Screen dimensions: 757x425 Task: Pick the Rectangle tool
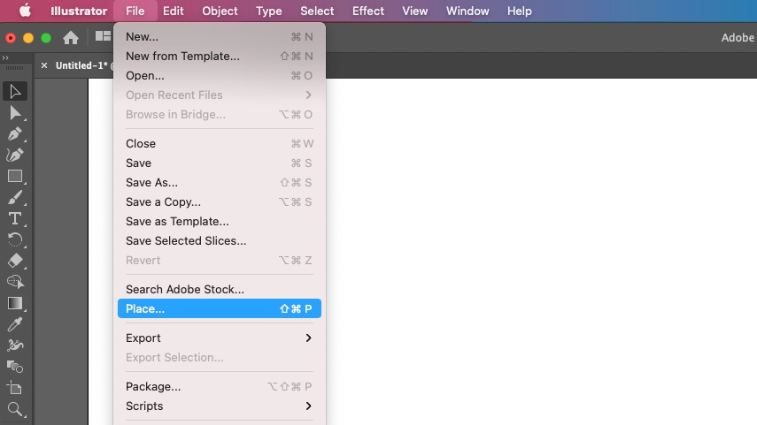click(15, 177)
